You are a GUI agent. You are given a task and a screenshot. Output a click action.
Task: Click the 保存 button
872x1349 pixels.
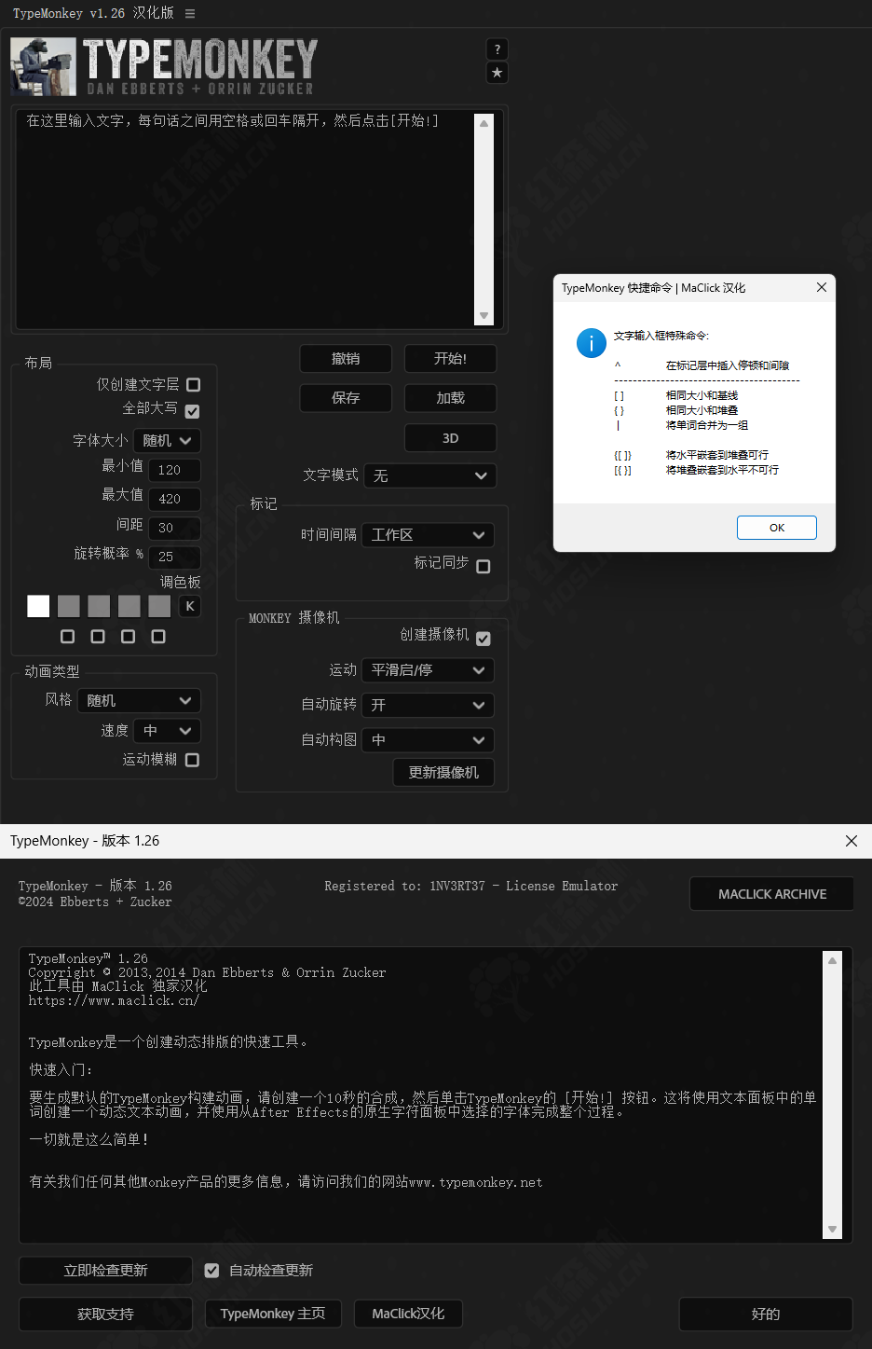tap(346, 398)
